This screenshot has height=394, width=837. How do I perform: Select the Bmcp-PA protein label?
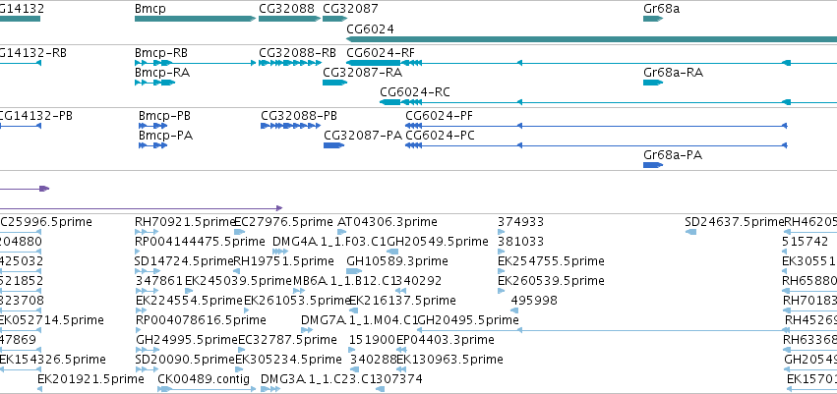[165, 136]
